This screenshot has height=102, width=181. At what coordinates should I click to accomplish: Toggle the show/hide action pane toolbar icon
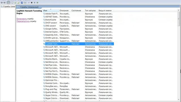coord(25,3)
